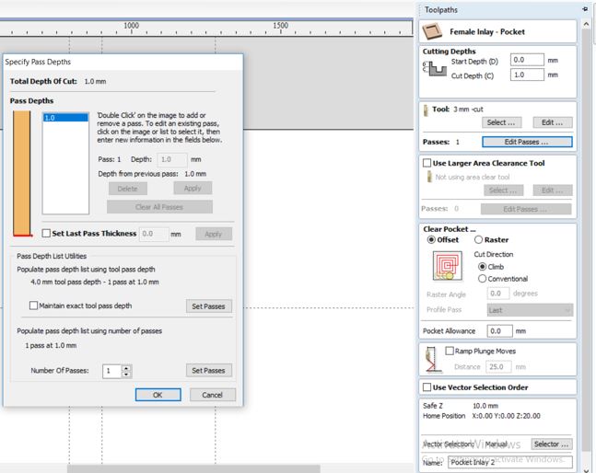Click the pin icon on Toolpaths panel
The width and height of the screenshot is (596, 473).
[x=585, y=8]
